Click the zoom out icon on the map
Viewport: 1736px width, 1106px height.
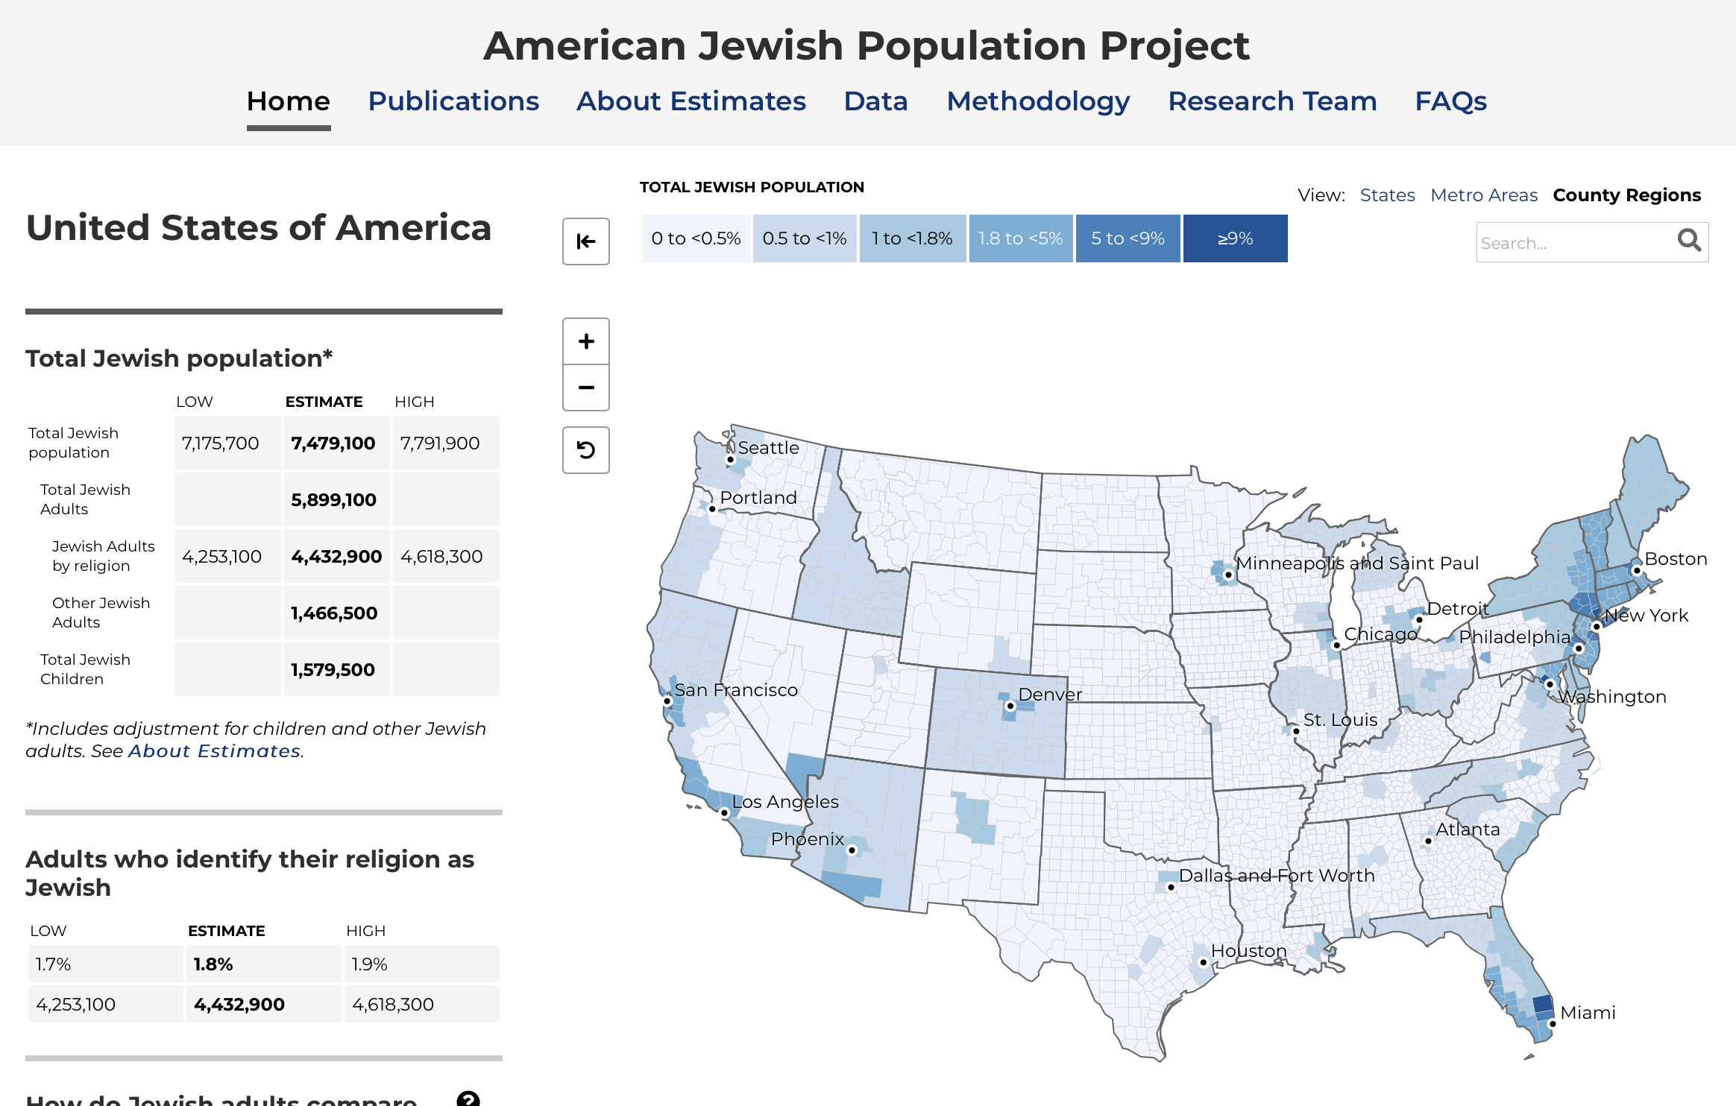(x=585, y=388)
